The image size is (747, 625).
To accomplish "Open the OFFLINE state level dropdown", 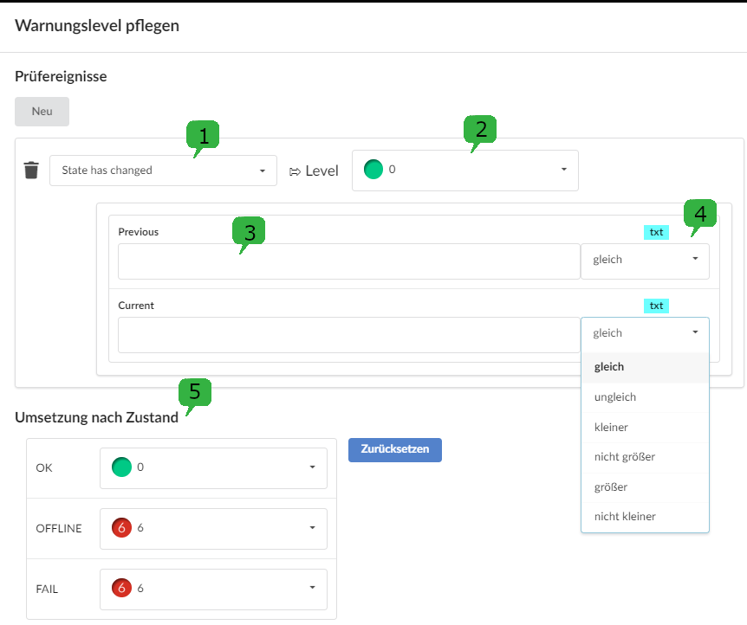I will [213, 527].
